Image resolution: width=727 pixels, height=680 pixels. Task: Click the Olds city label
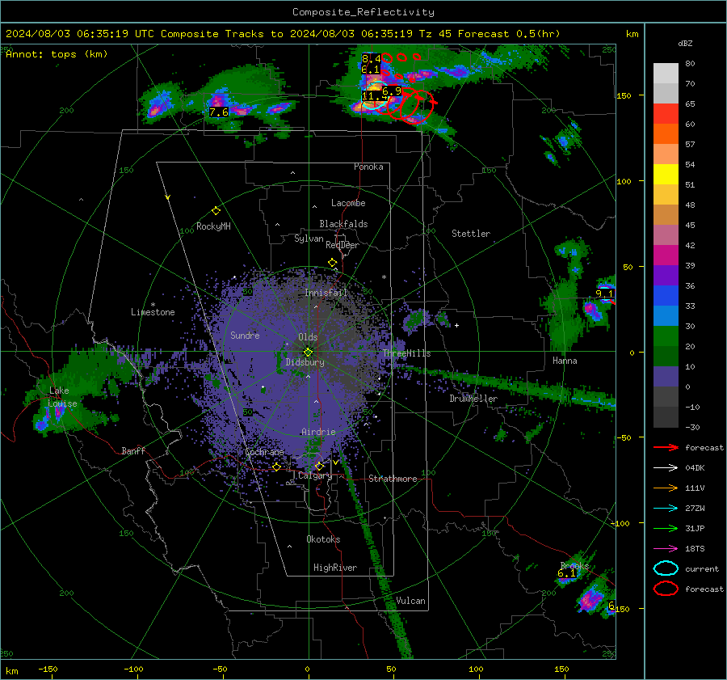pyautogui.click(x=308, y=337)
